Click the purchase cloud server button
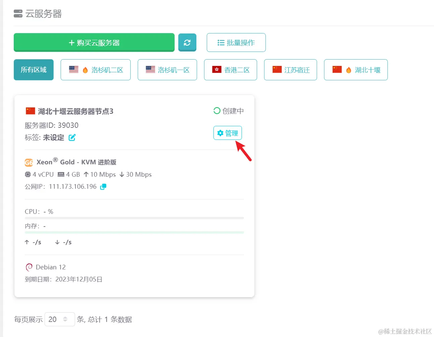 point(94,43)
